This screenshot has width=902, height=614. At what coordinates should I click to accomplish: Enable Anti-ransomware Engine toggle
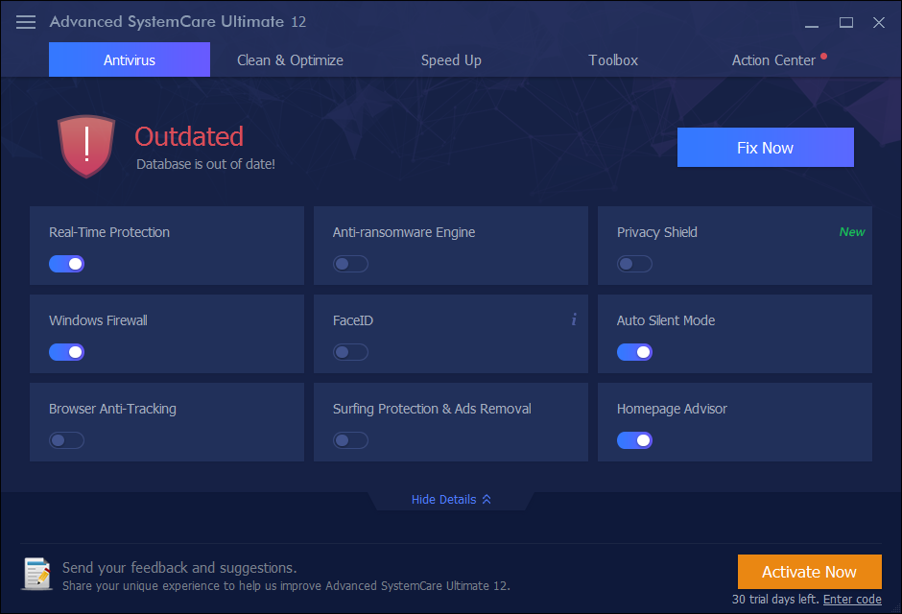350,264
